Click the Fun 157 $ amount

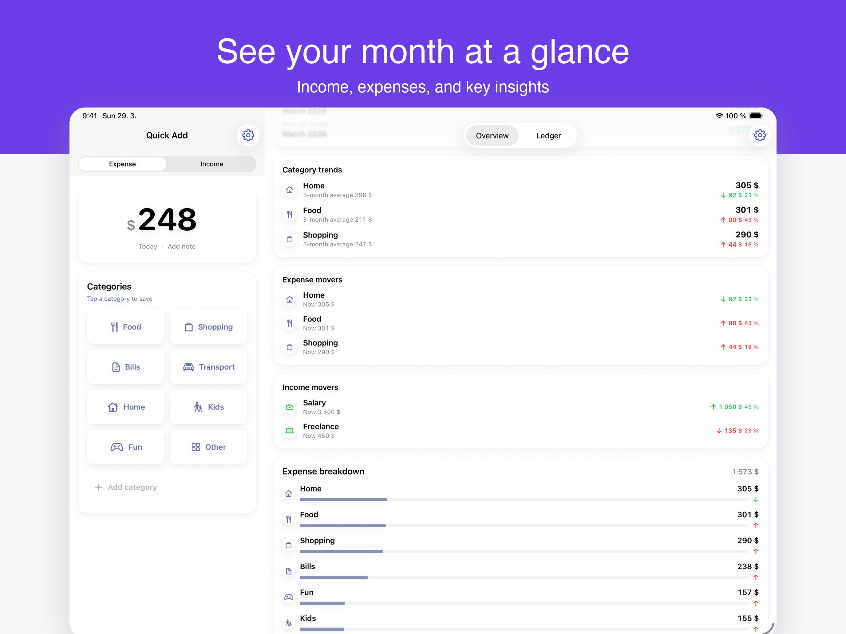748,592
